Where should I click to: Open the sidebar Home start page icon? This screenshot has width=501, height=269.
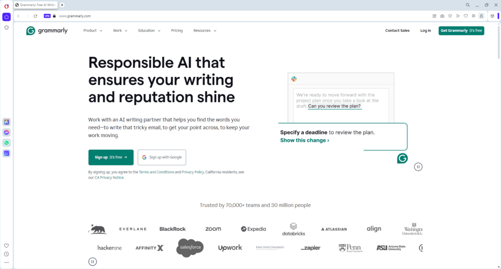click(6, 17)
